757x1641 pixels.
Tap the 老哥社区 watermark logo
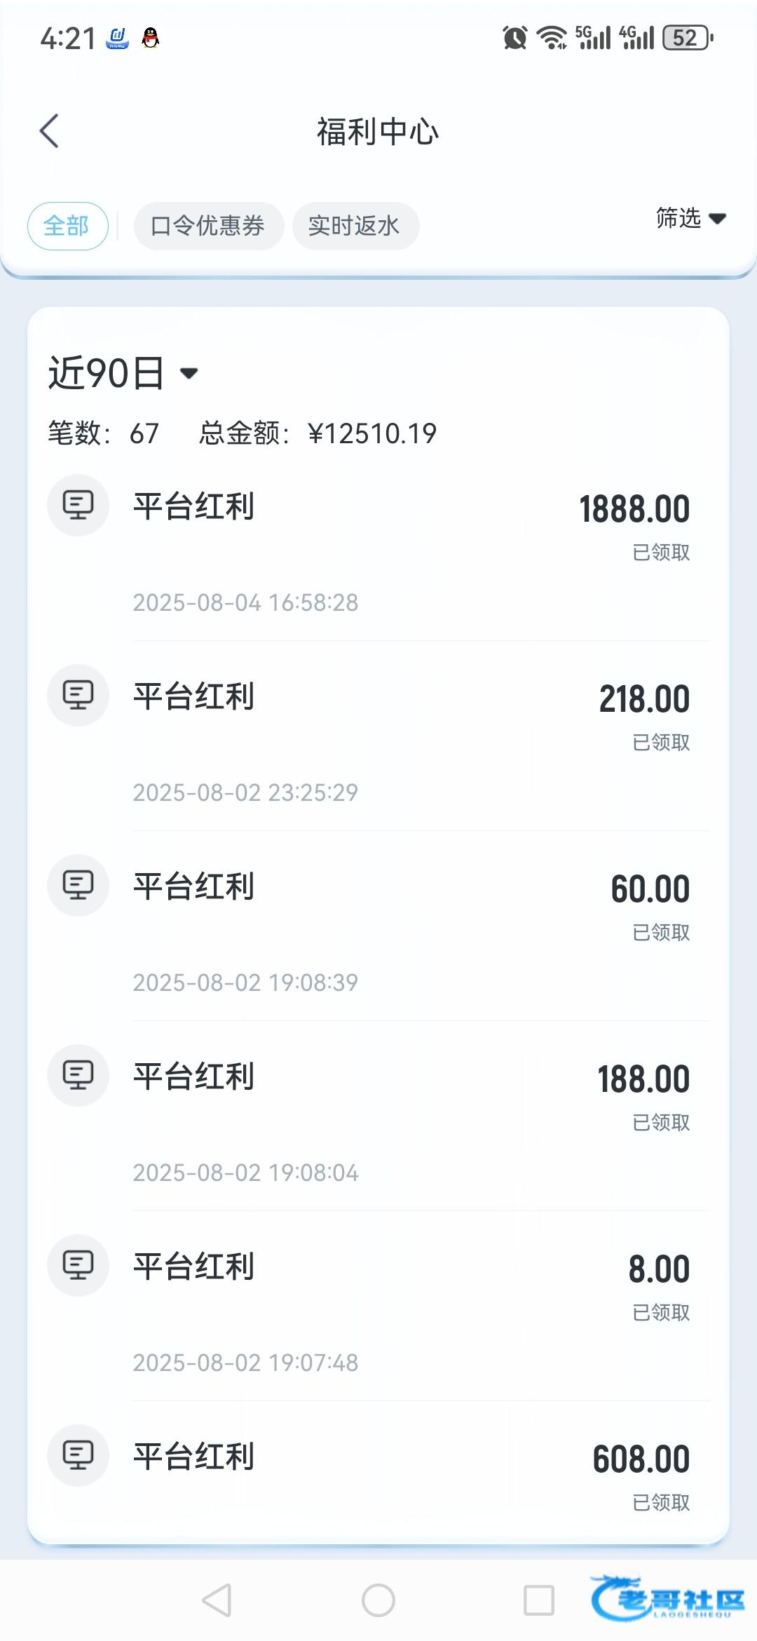pyautogui.click(x=667, y=1599)
